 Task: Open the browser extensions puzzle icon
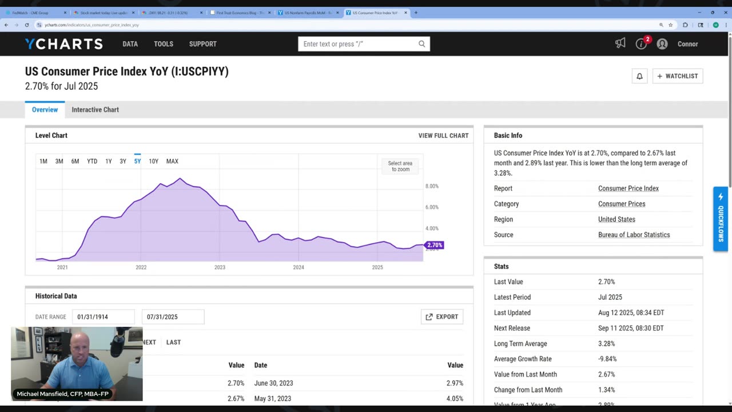click(x=685, y=25)
